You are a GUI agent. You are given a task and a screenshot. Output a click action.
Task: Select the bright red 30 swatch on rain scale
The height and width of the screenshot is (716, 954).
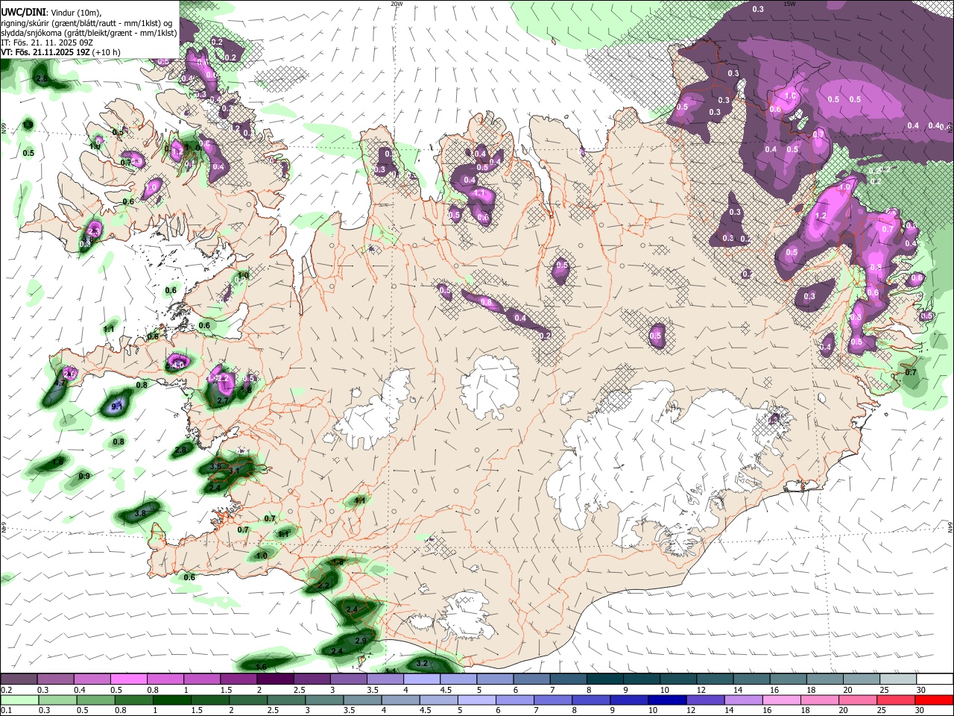point(935,700)
